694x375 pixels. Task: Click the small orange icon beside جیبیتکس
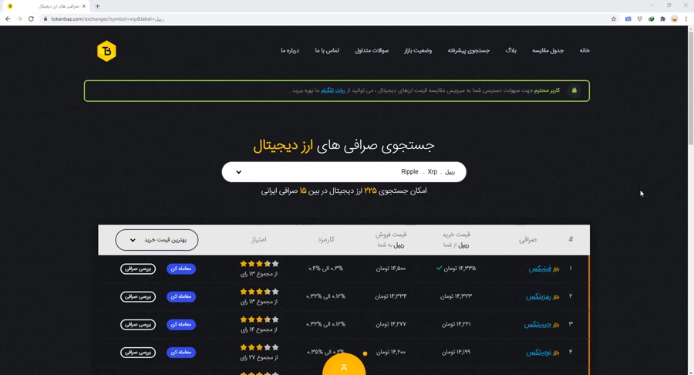556,325
